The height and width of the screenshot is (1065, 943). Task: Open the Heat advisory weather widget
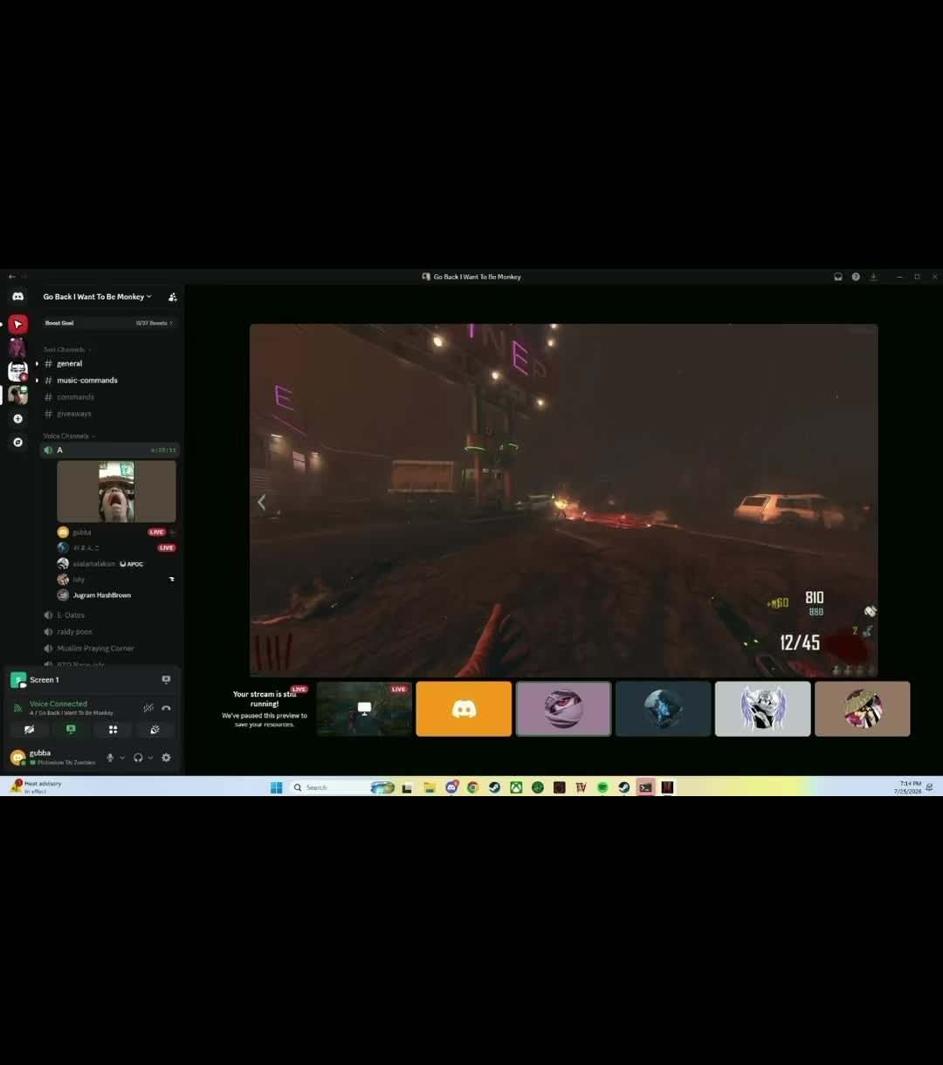coord(35,787)
